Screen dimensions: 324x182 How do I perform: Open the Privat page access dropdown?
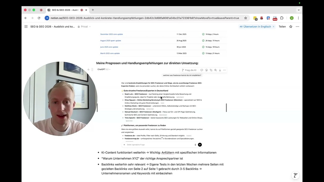pos(84,27)
